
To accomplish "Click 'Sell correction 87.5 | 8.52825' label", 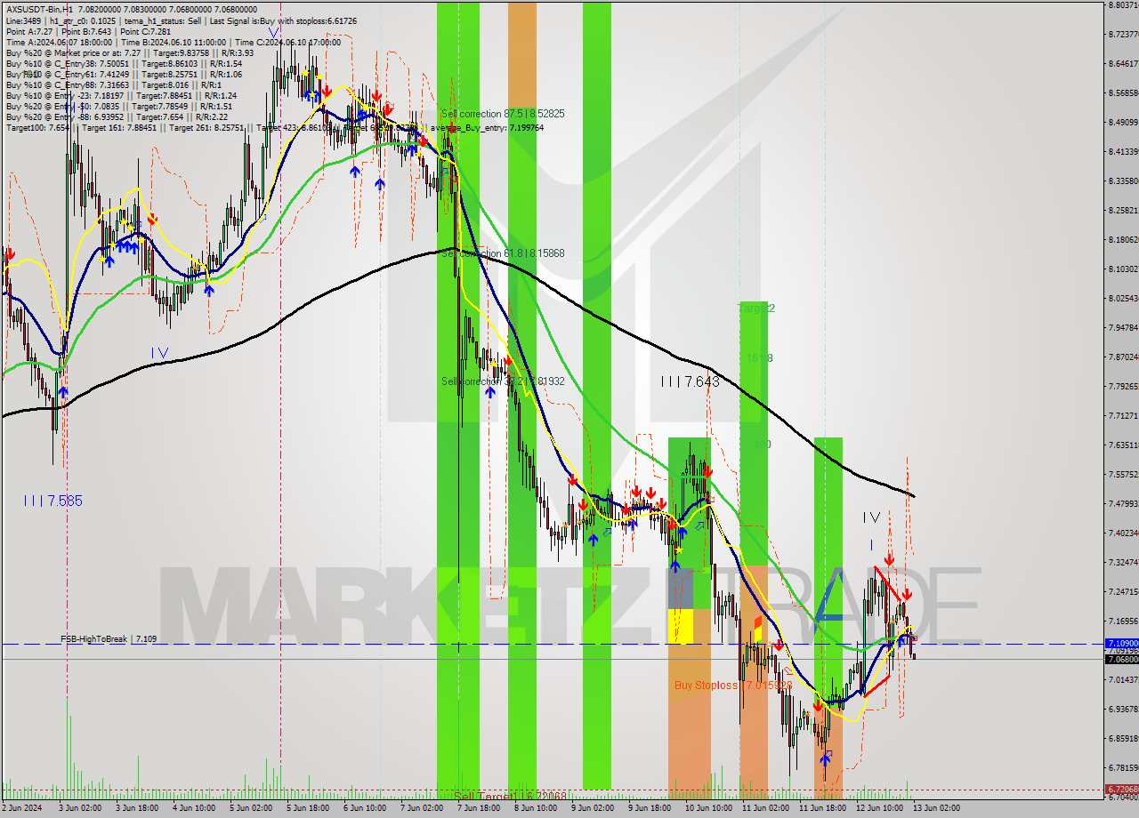I will coord(503,114).
